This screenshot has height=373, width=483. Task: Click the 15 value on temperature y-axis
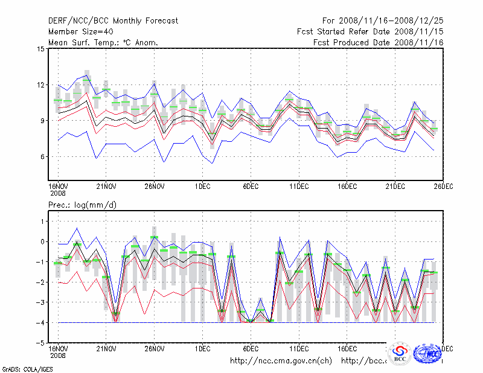pos(40,49)
